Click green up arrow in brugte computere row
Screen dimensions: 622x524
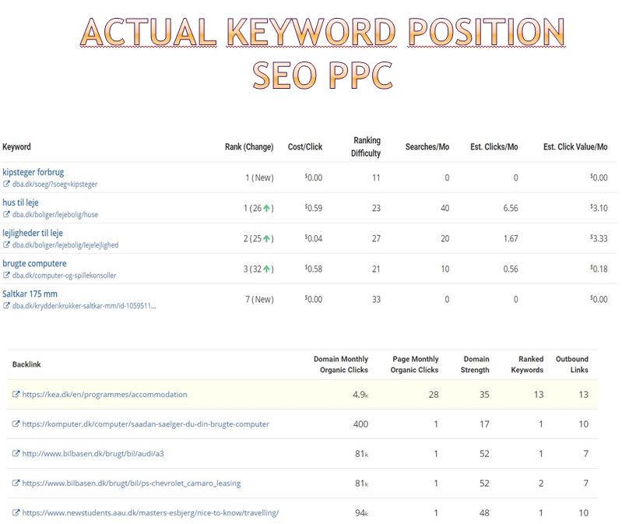[266, 269]
